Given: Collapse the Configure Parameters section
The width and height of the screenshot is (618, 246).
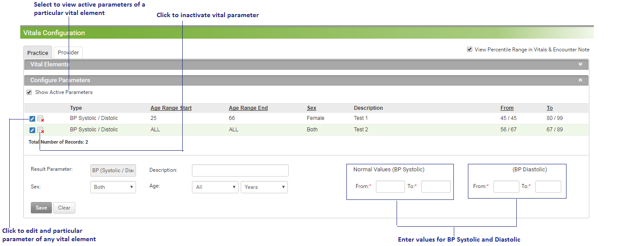Looking at the screenshot, I should (x=580, y=80).
